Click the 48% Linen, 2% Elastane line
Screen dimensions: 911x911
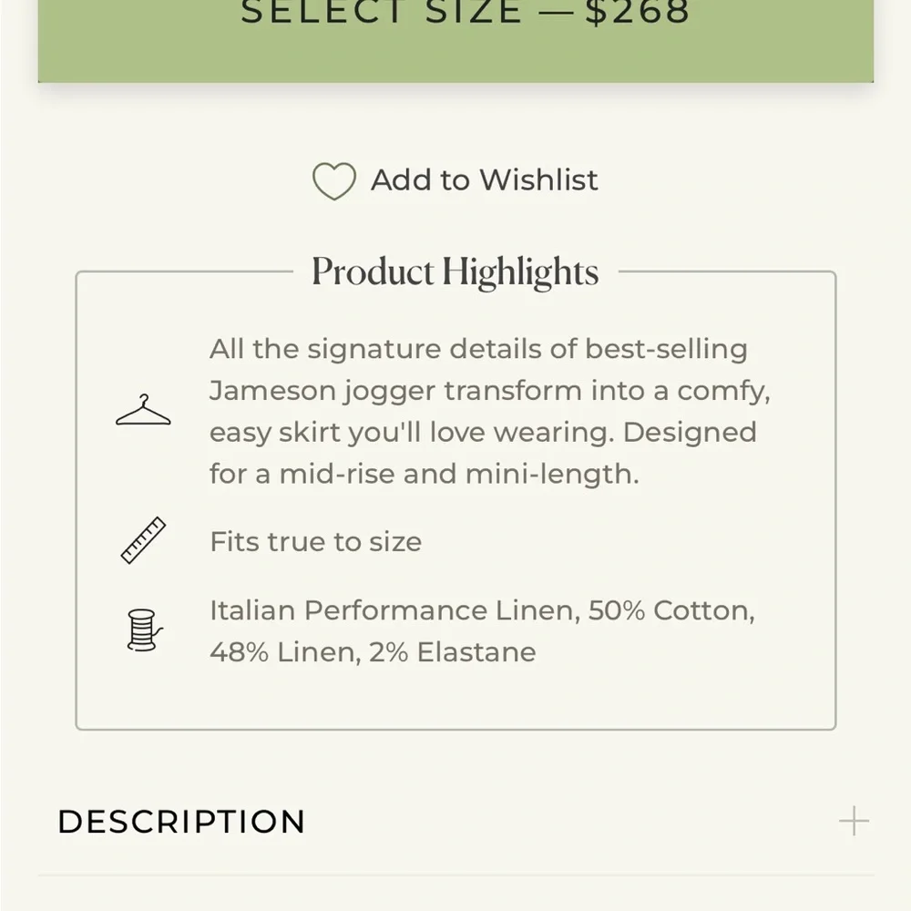pos(373,652)
